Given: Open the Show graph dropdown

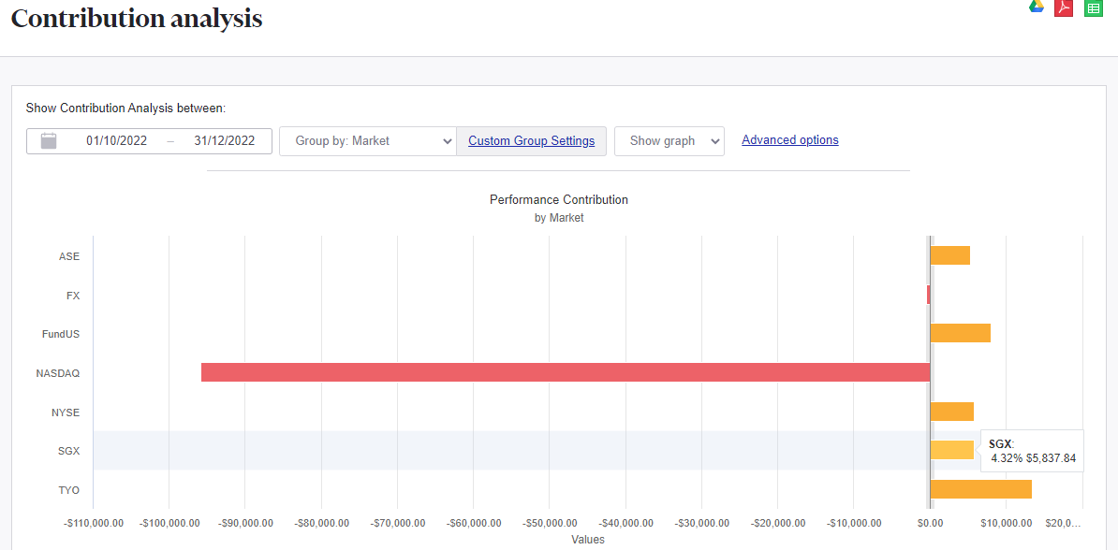Looking at the screenshot, I should [x=669, y=140].
